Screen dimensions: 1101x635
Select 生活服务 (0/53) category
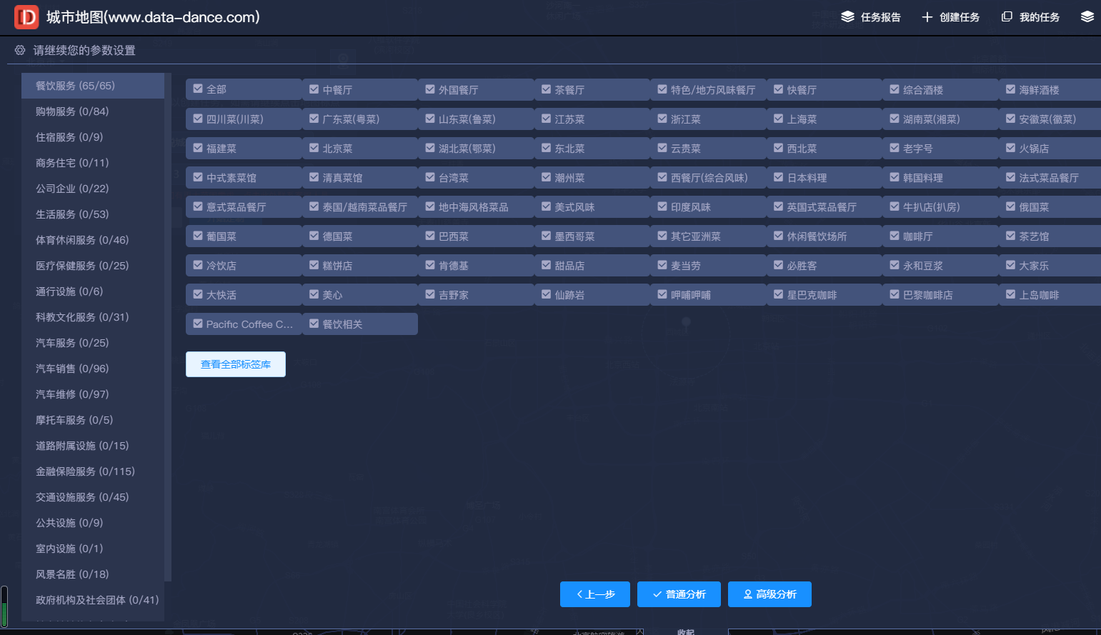tap(93, 214)
